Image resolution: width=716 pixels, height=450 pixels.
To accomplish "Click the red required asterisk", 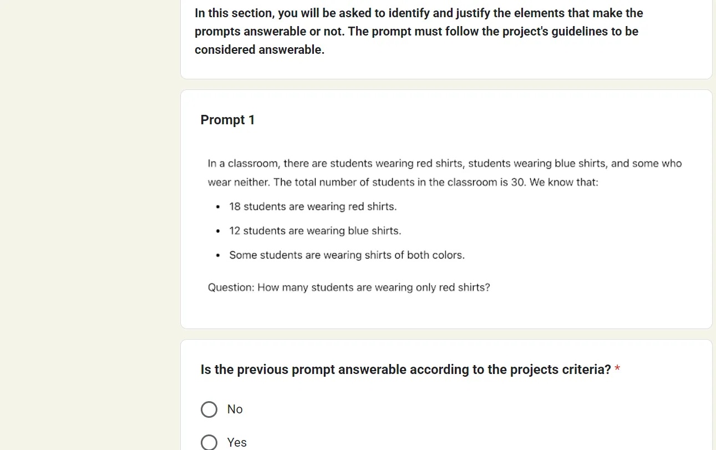I will pos(617,369).
